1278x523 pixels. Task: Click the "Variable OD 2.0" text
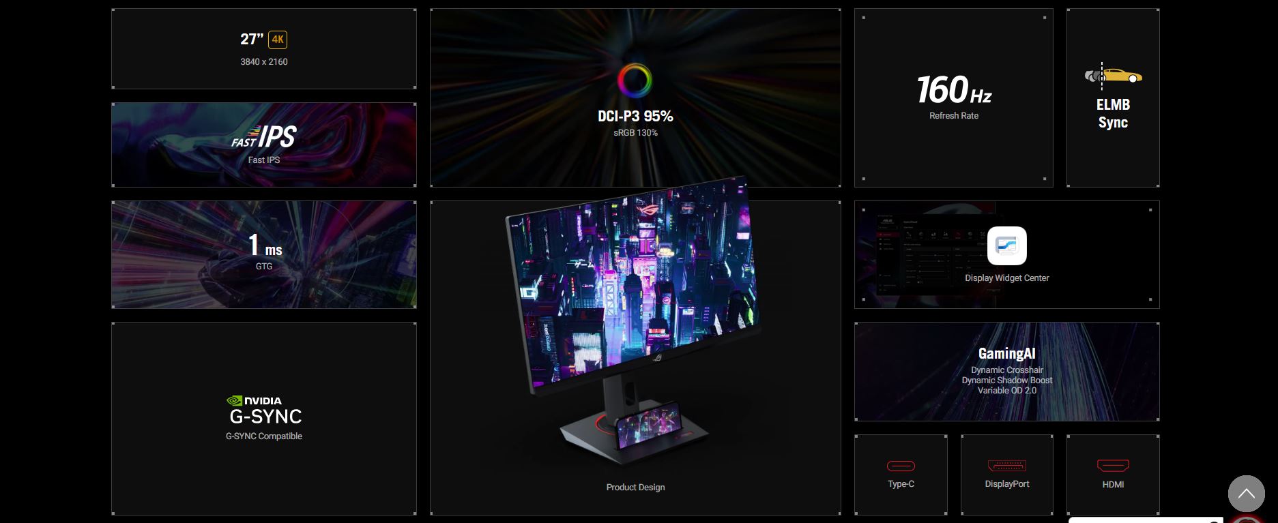(x=1007, y=391)
